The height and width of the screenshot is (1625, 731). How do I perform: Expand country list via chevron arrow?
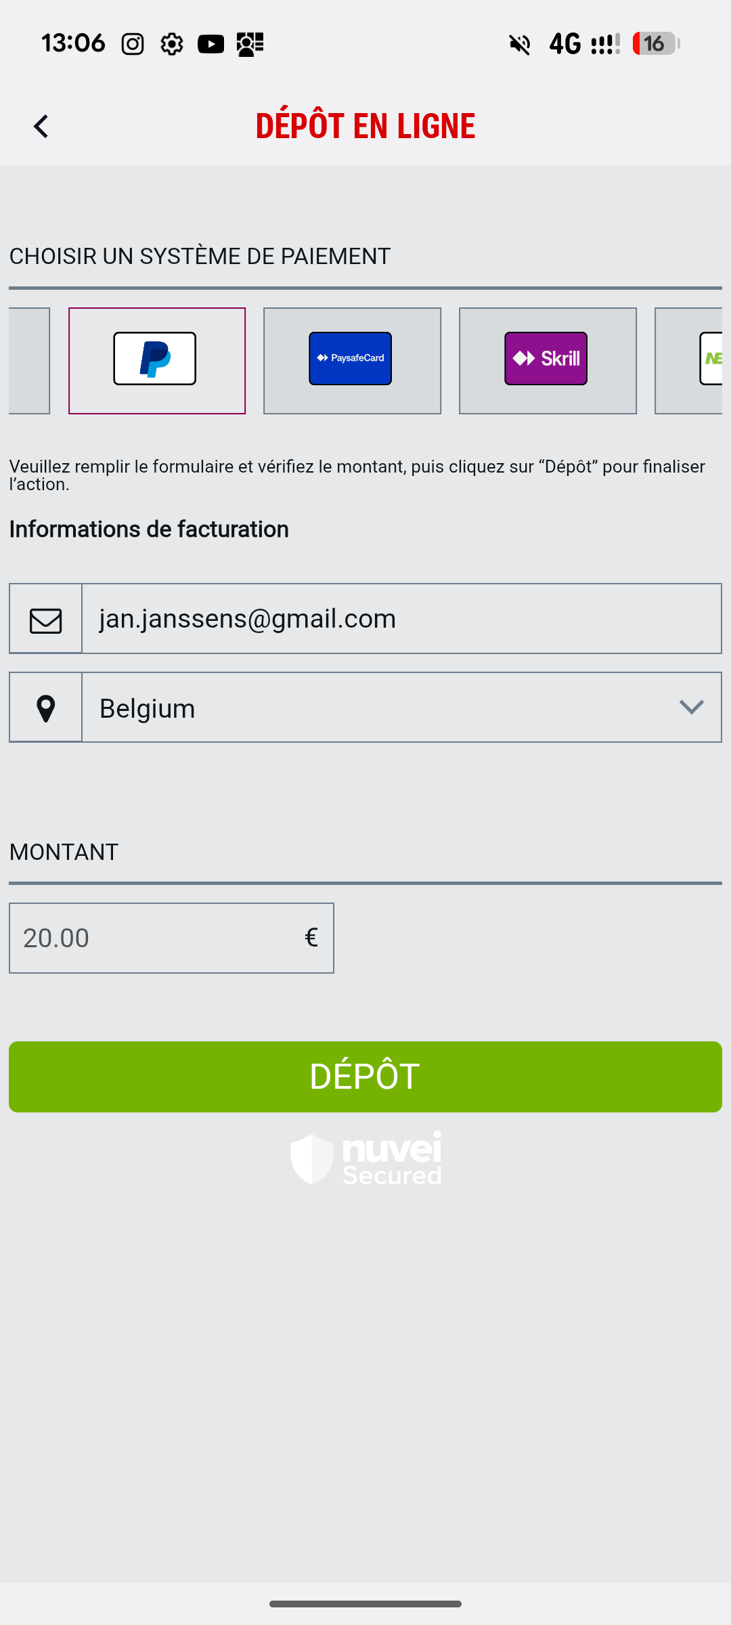click(691, 708)
